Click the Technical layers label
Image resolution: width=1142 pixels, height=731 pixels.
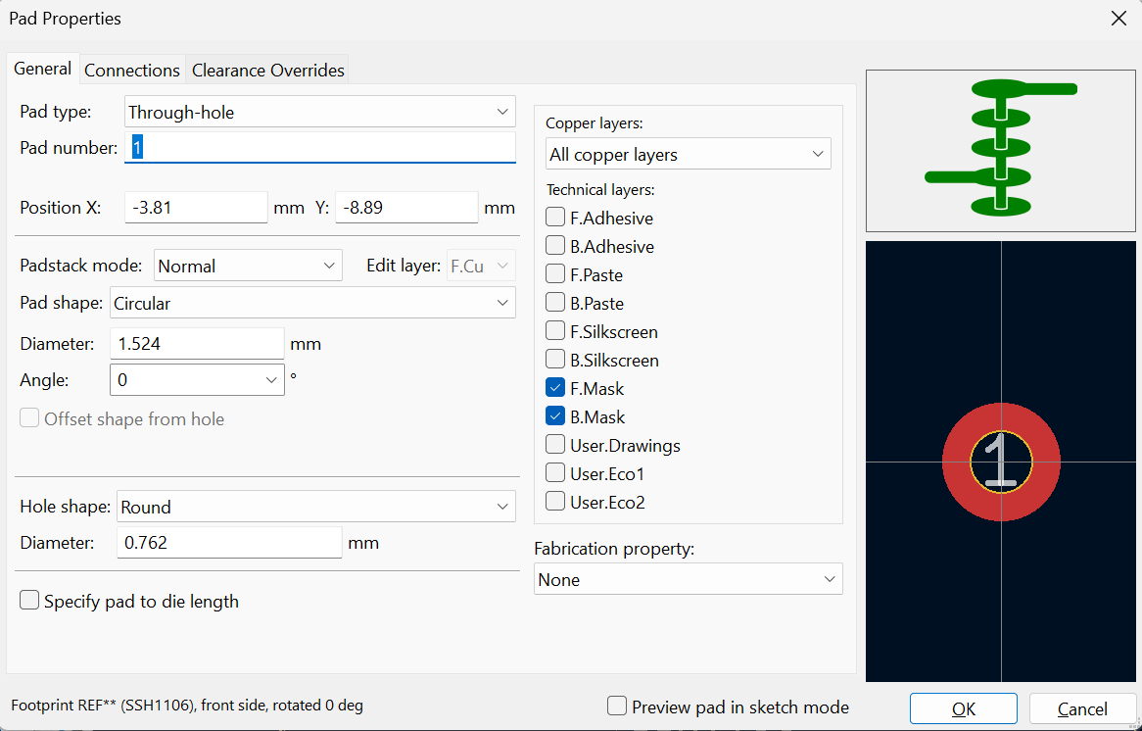tap(600, 189)
